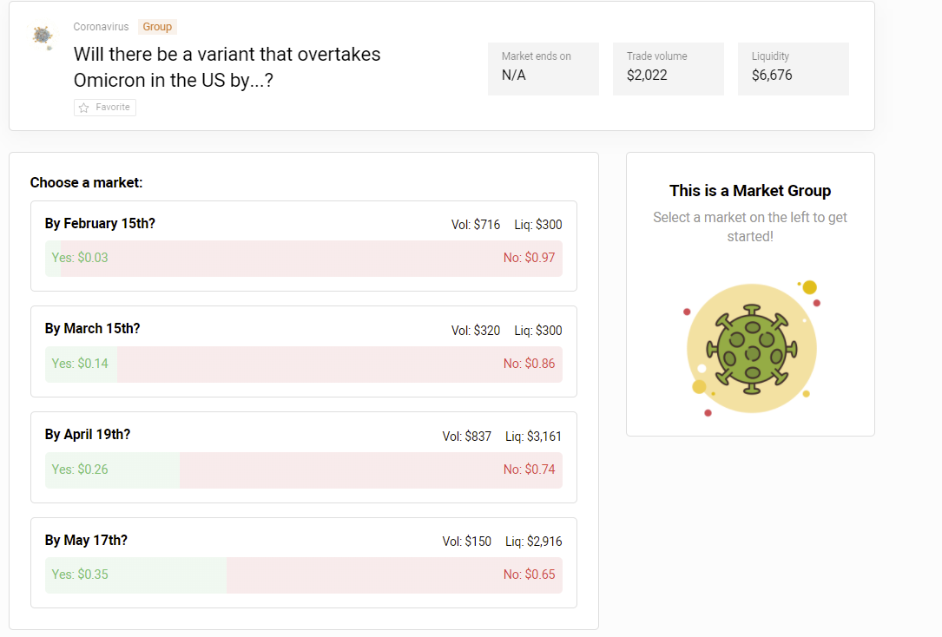Choose the By April 19th market
942x637 pixels.
point(88,435)
